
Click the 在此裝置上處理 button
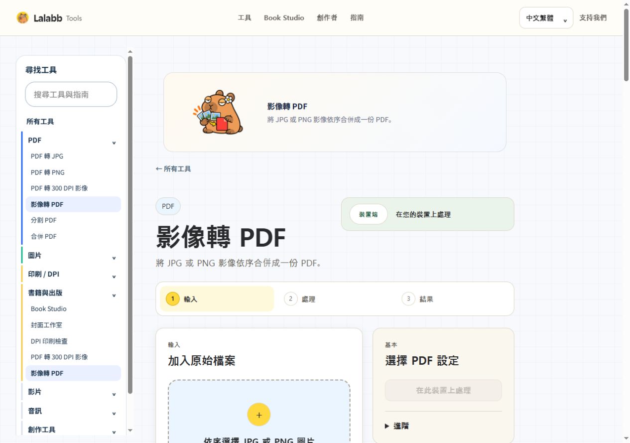[x=443, y=390]
